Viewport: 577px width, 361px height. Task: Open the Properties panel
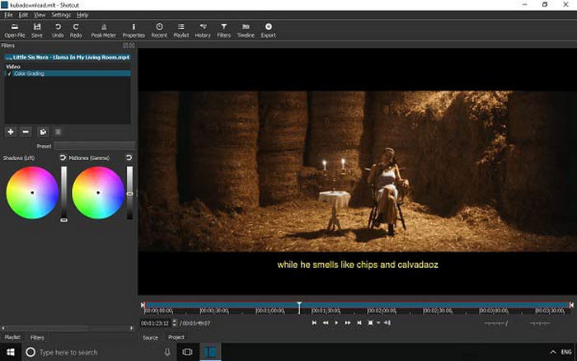134,30
